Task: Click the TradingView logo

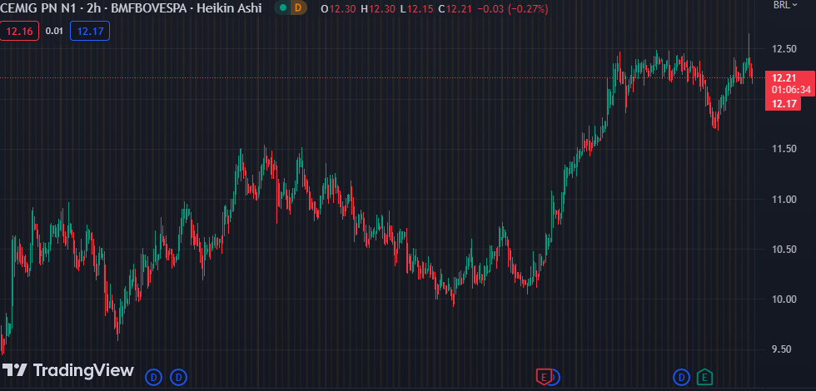Action: coord(68,370)
